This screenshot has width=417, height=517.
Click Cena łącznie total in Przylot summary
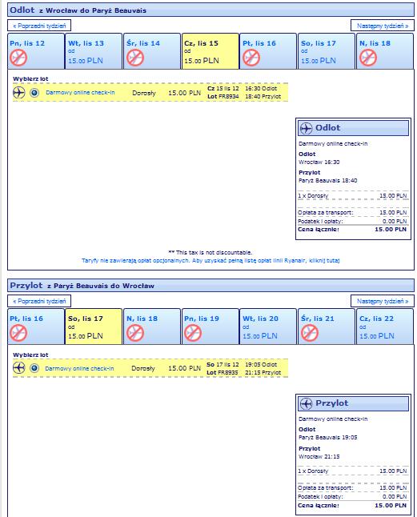pos(352,506)
